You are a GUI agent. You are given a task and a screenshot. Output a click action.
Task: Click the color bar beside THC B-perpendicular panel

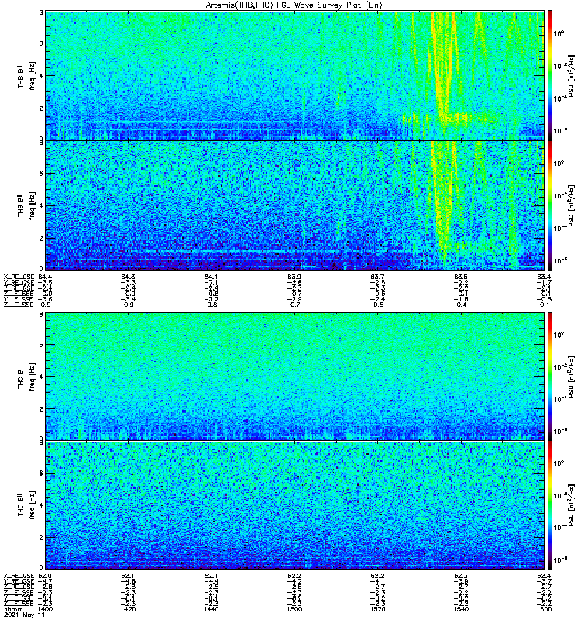(x=550, y=377)
